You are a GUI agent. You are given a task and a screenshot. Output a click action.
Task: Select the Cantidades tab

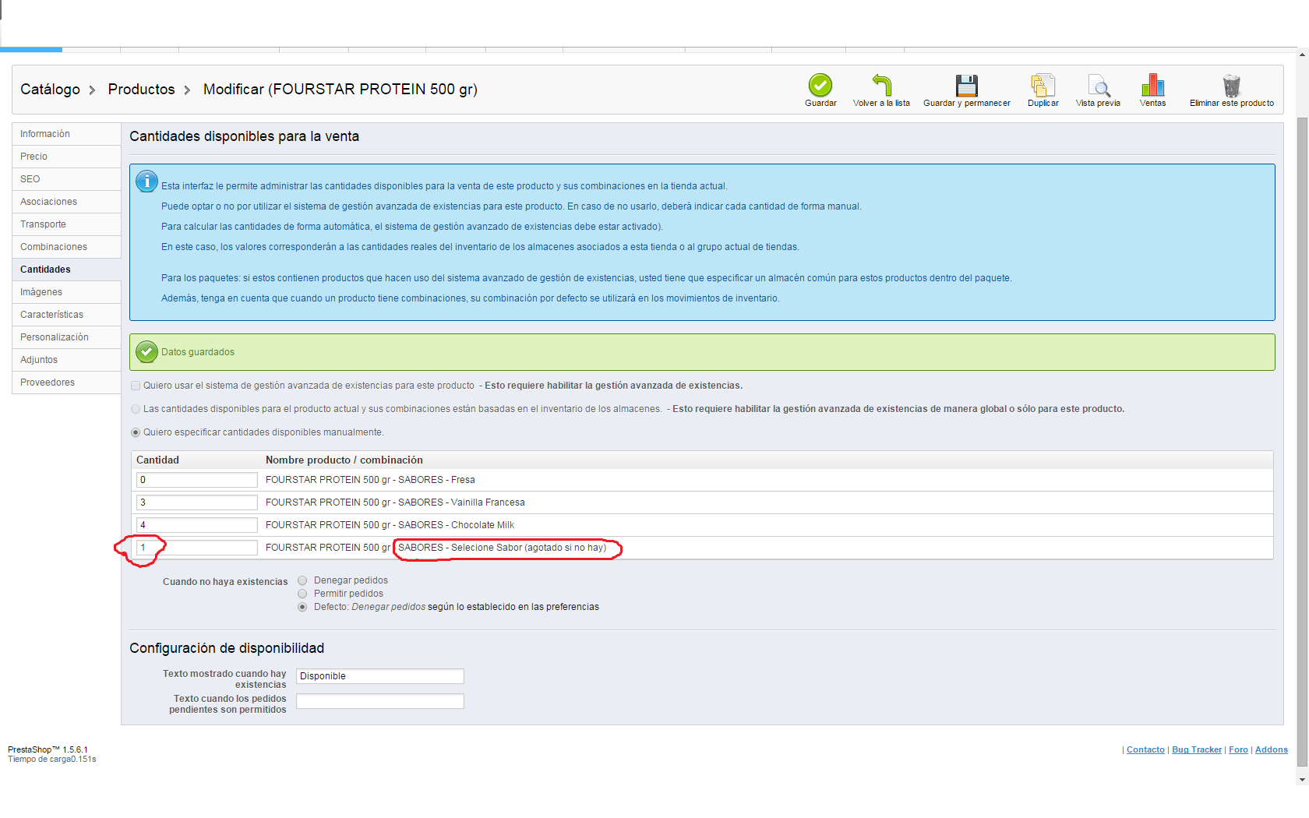[66, 270]
